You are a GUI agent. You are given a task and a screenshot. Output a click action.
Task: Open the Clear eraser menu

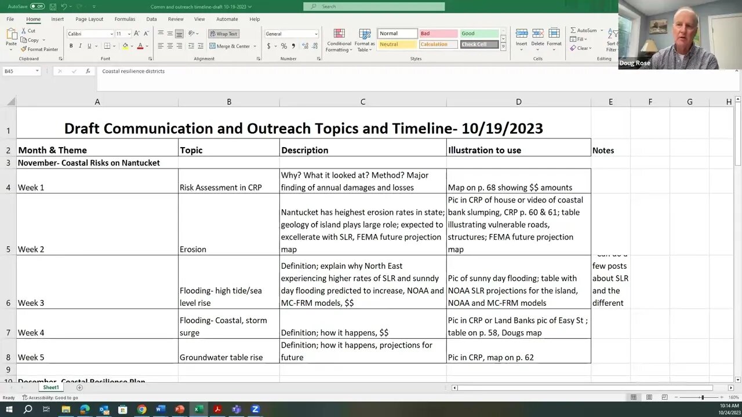(581, 48)
